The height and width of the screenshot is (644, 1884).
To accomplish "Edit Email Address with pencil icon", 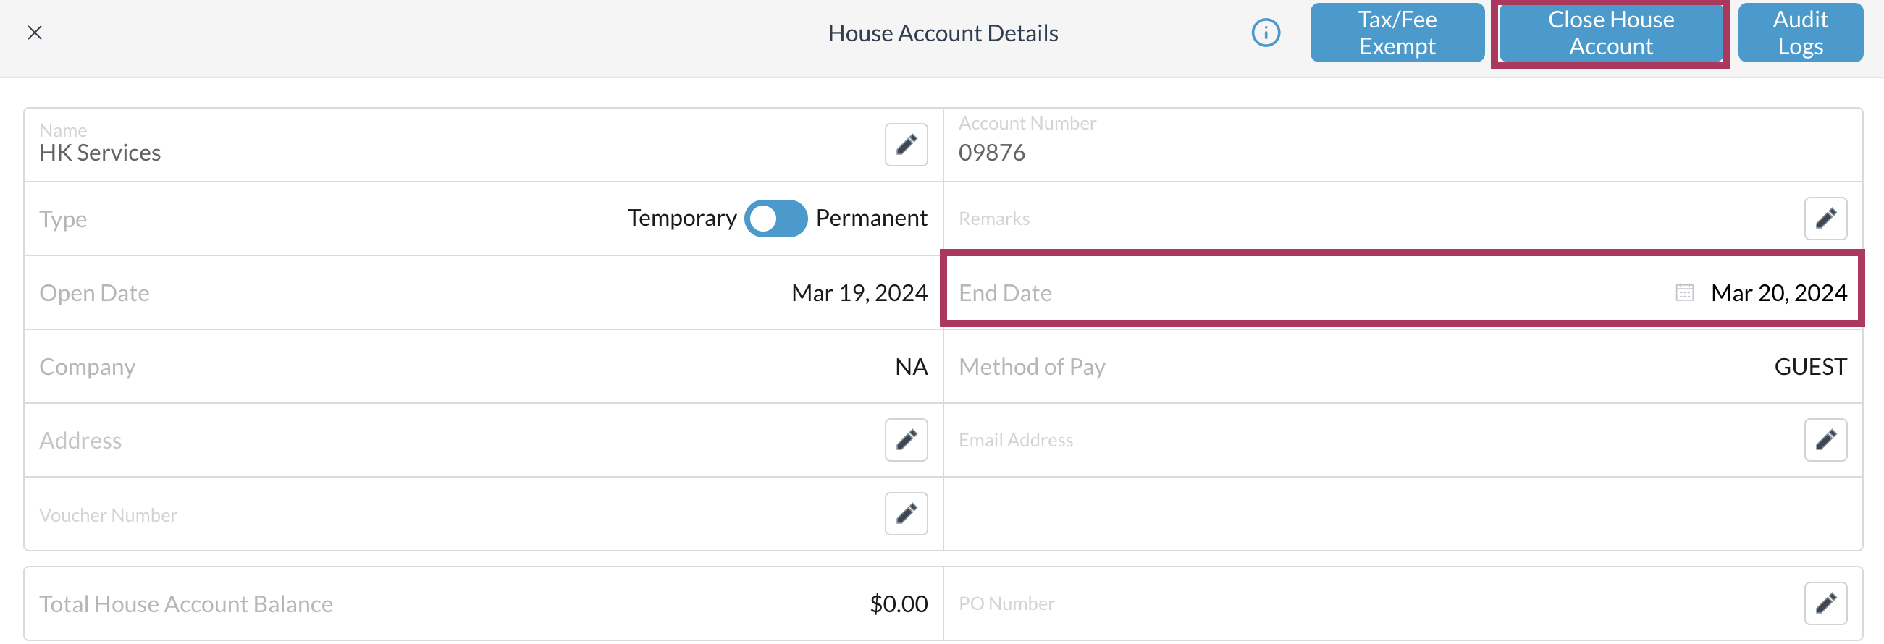I will pyautogui.click(x=1825, y=440).
